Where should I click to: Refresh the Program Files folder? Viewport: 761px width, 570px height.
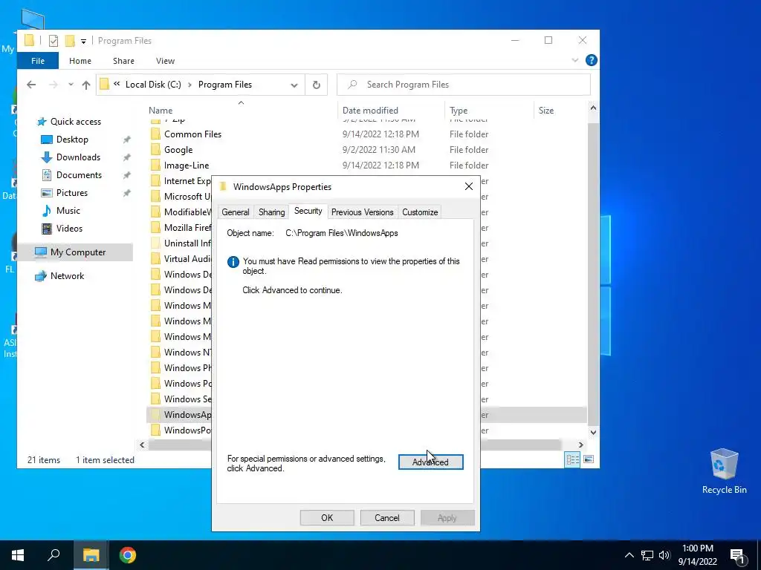tap(316, 85)
